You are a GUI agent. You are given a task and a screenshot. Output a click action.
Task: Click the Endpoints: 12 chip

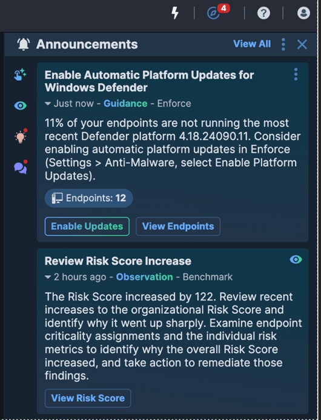tap(88, 198)
